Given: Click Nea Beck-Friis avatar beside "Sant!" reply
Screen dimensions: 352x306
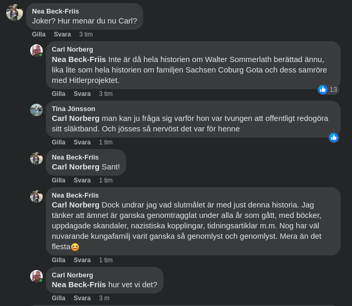Looking at the screenshot, I should click(x=36, y=158).
